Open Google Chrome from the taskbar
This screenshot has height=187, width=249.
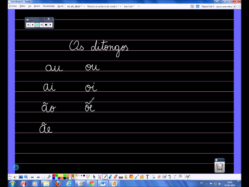click(92, 184)
